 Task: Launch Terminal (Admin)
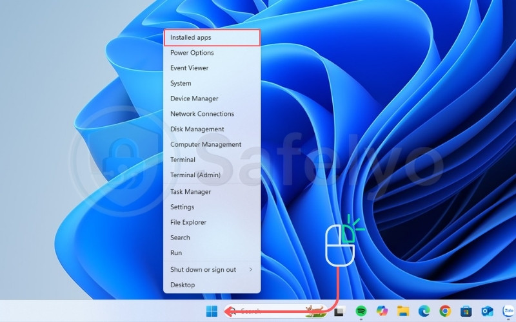tap(212, 175)
